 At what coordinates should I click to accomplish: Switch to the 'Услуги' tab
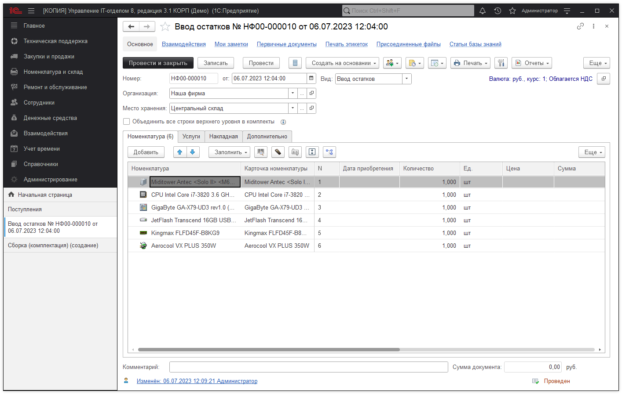click(x=191, y=137)
